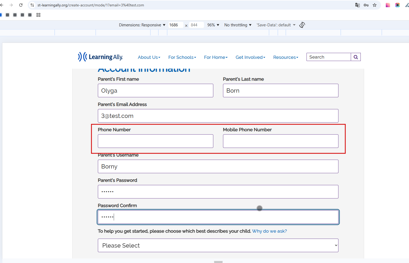The image size is (409, 263).
Task: Open the 96% zoom level dropdown
Action: point(213,25)
